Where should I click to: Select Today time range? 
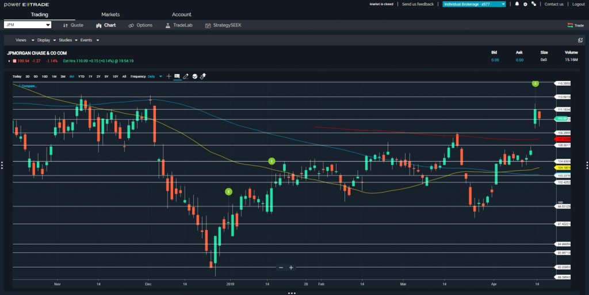click(x=17, y=76)
